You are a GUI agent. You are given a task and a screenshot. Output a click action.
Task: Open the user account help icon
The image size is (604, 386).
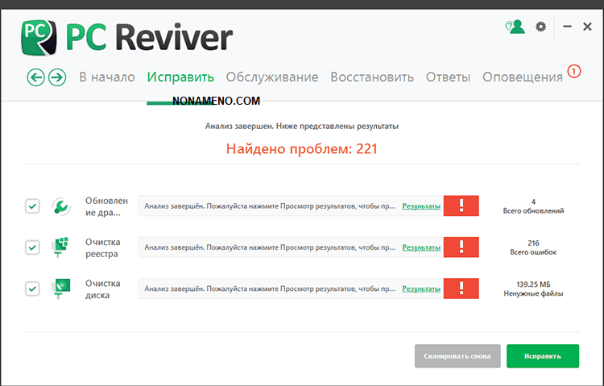[x=515, y=27]
